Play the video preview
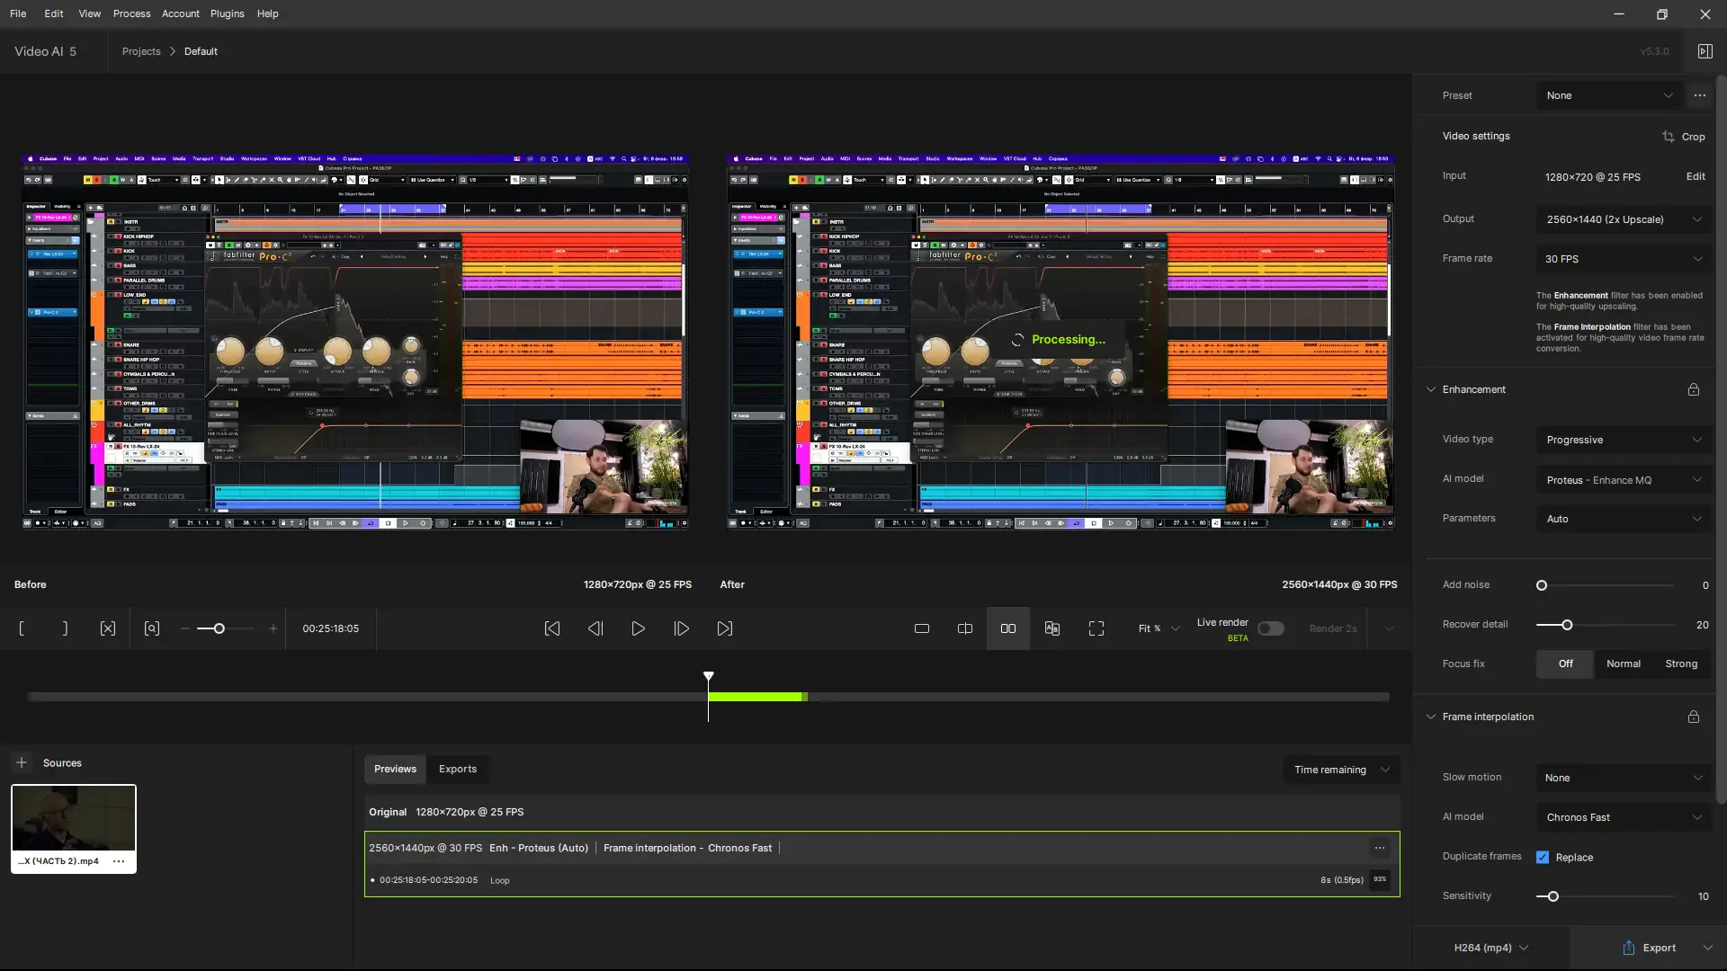Image resolution: width=1727 pixels, height=971 pixels. [639, 628]
